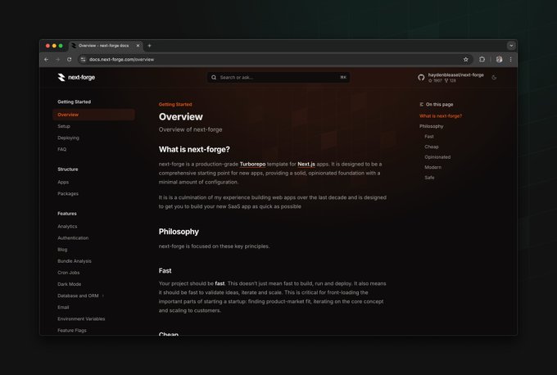Viewport: 557px width, 375px height.
Task: Open site info icon in the address bar
Action: pos(83,59)
